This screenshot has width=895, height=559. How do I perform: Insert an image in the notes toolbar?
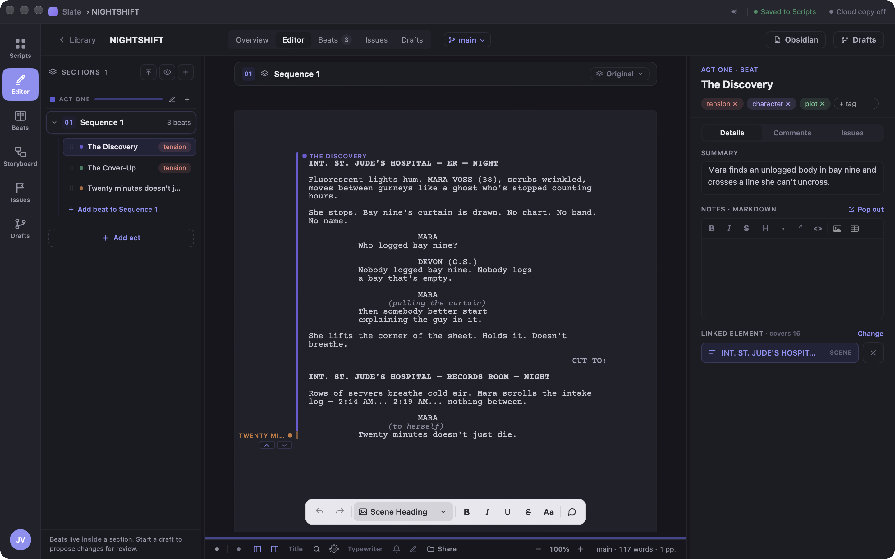click(x=837, y=229)
